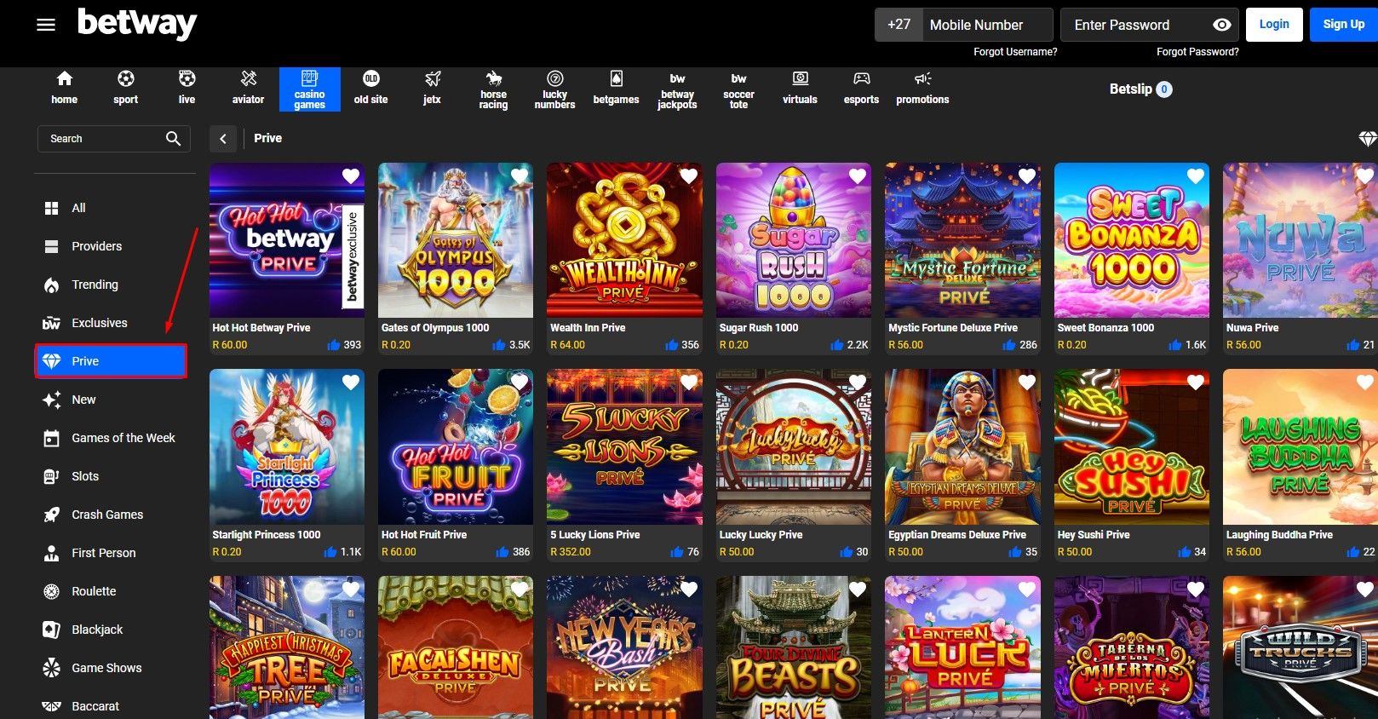Click thumbs-up on Hey Sushi Prive
Image resolution: width=1378 pixels, height=719 pixels.
coord(1184,552)
